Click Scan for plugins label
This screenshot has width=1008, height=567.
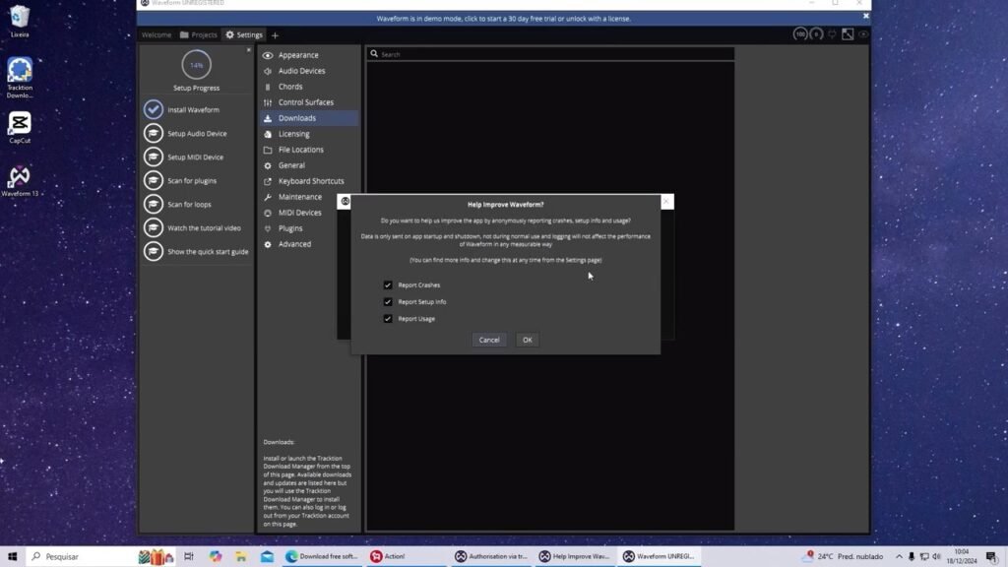pyautogui.click(x=192, y=181)
